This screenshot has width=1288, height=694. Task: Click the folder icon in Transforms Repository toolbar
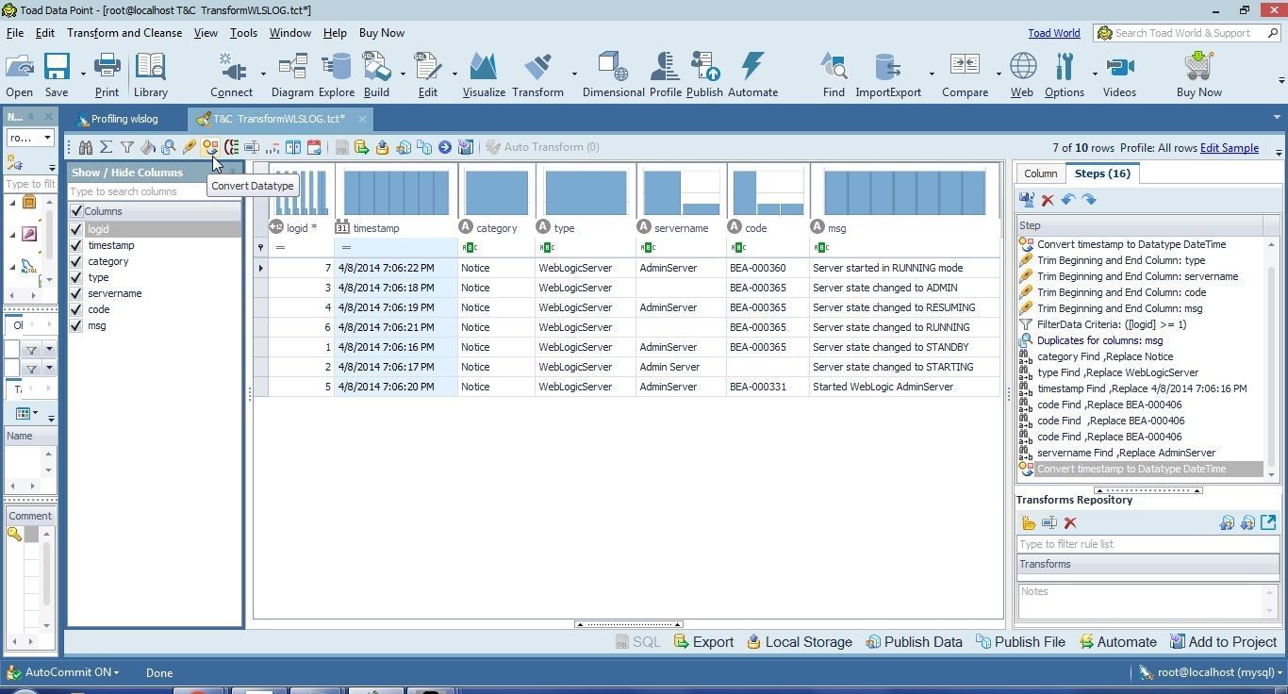[x=1029, y=523]
